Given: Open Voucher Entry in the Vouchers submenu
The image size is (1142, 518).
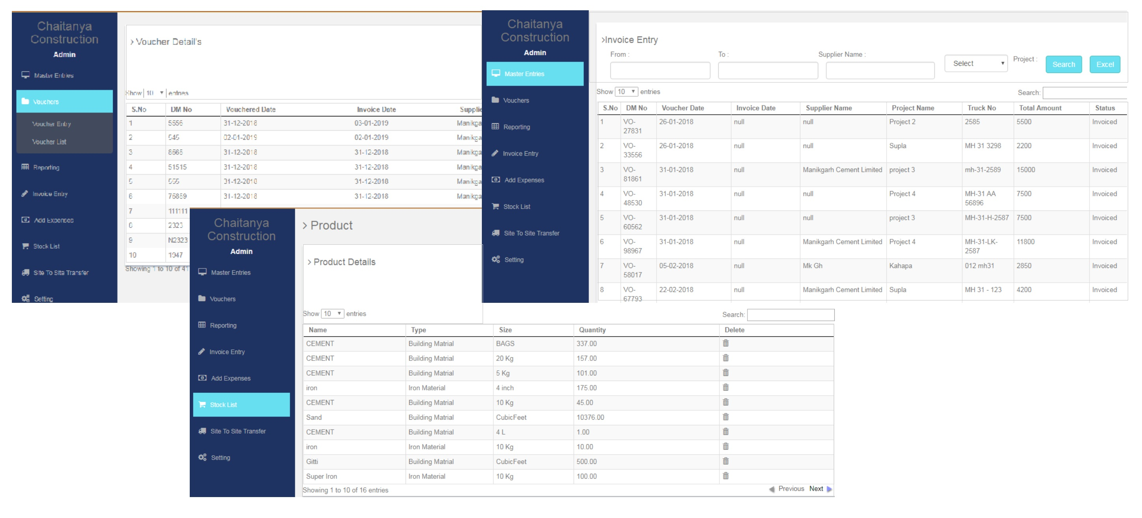Looking at the screenshot, I should pyautogui.click(x=51, y=124).
